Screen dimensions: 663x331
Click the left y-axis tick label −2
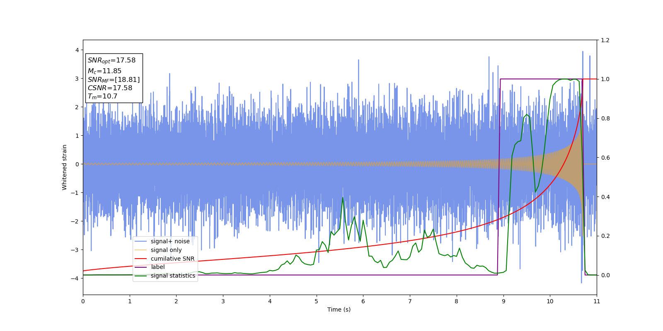coord(75,221)
